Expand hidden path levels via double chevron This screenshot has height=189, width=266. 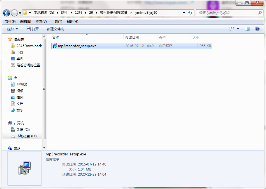coord(30,13)
